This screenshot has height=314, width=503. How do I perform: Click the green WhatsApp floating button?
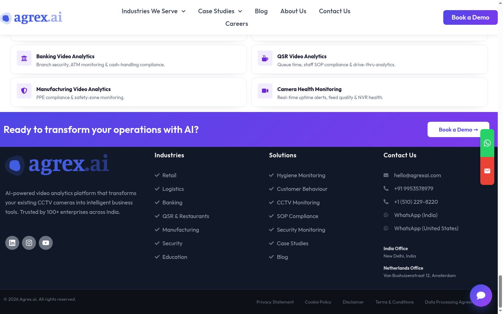pos(487,143)
